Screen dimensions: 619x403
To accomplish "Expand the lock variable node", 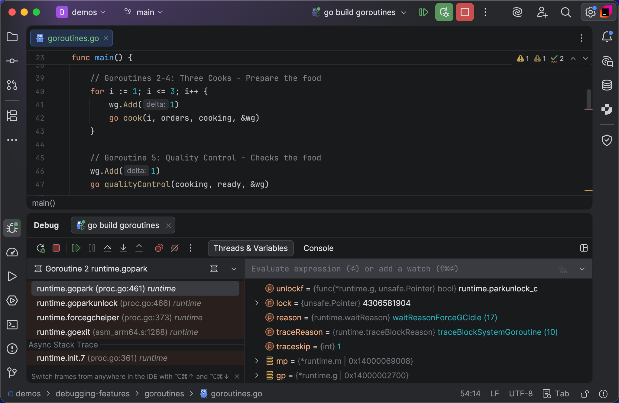I will pos(257,303).
